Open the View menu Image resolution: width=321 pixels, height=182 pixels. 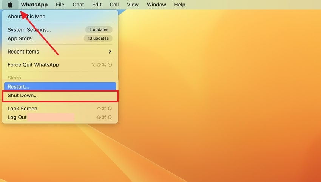[x=133, y=5]
